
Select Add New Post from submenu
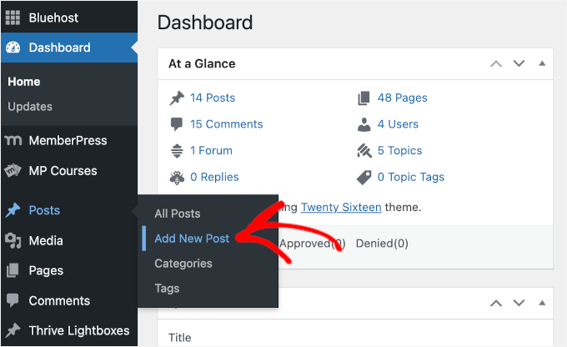click(192, 239)
